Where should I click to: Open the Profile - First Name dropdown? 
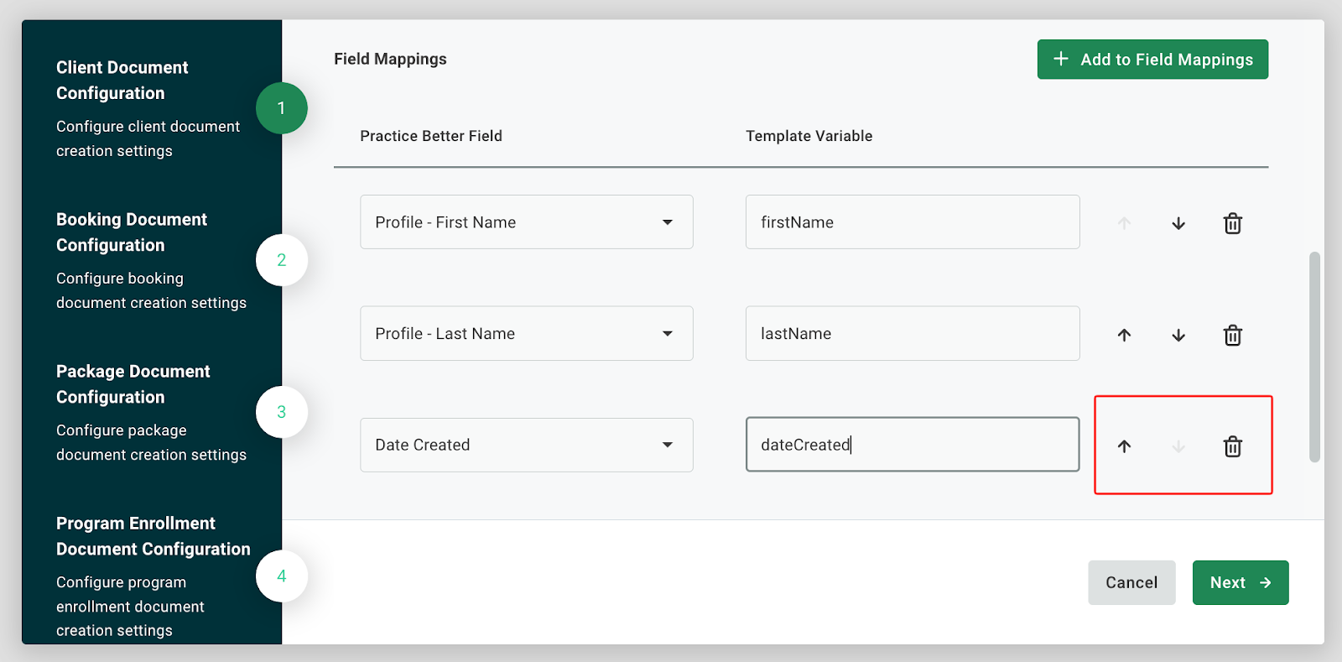coord(526,222)
